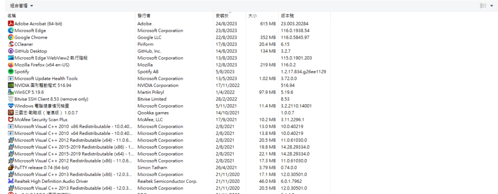
Task: Click the size value 615 MB
Action: pyautogui.click(x=268, y=24)
